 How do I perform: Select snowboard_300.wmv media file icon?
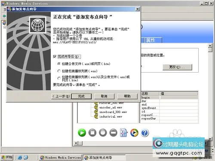pyautogui.click(x=96, y=112)
